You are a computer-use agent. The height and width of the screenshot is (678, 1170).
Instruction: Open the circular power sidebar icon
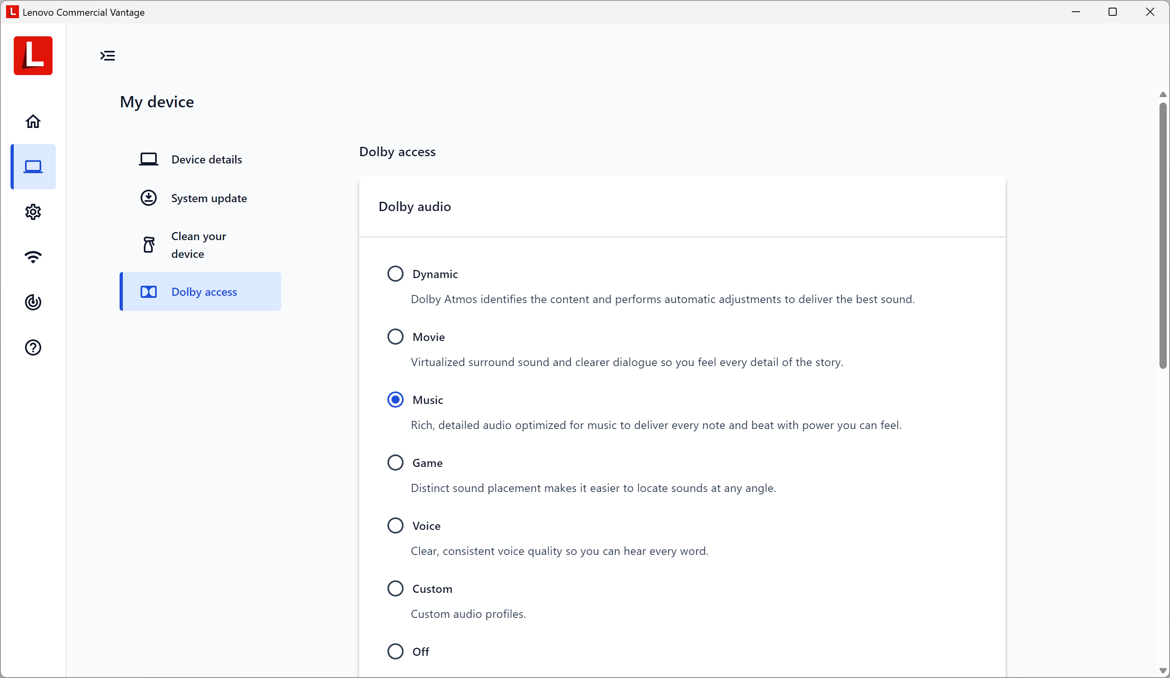(33, 302)
